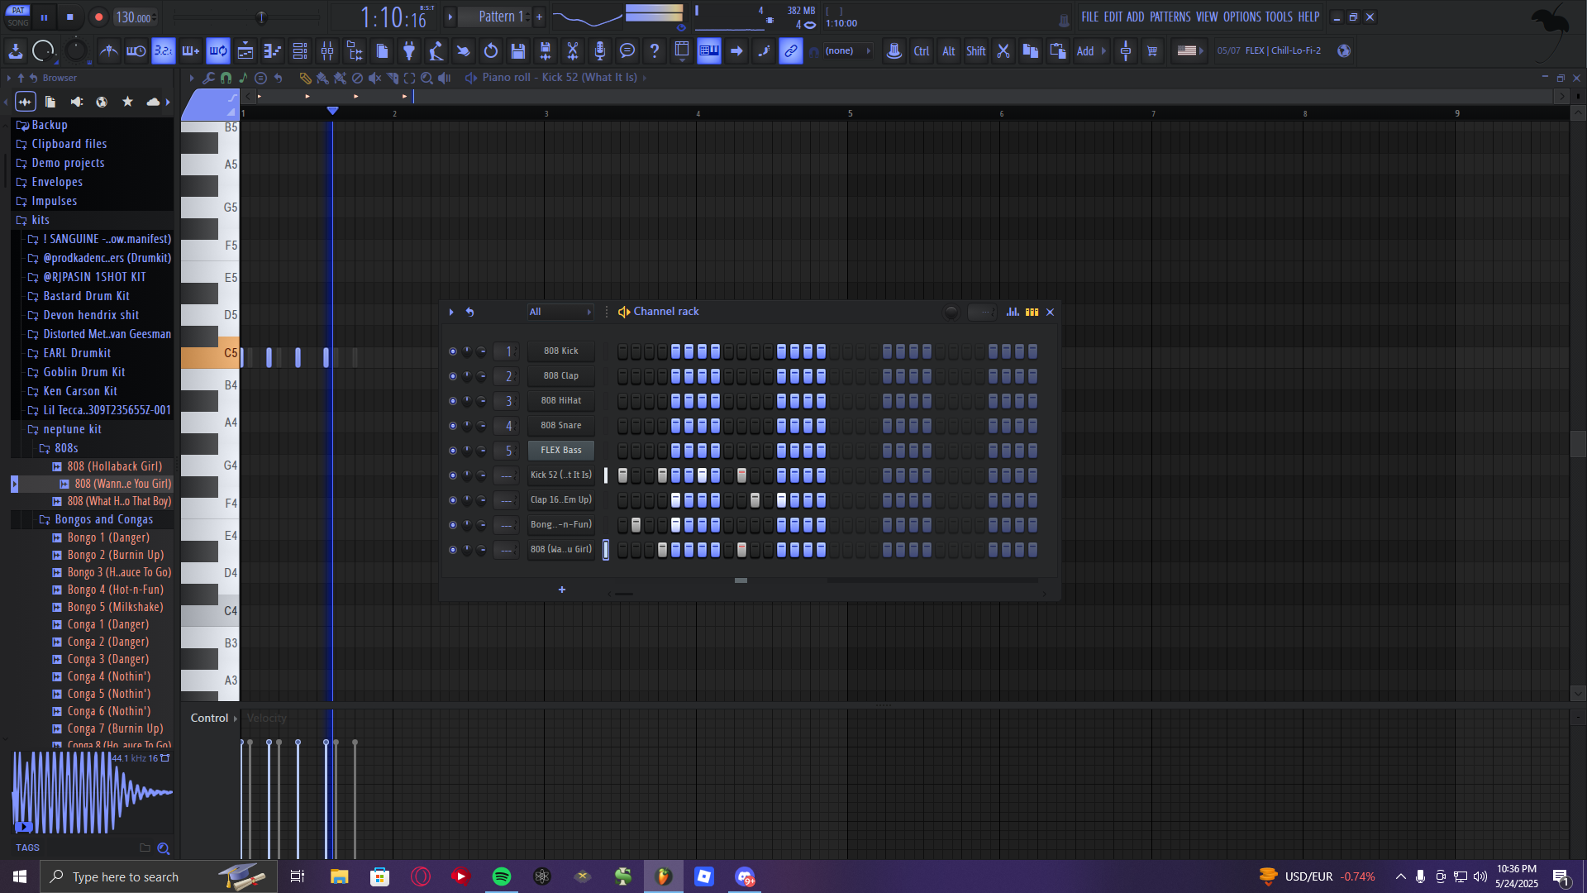The image size is (1587, 893).
Task: Open the TOOLS menu
Action: (1278, 17)
